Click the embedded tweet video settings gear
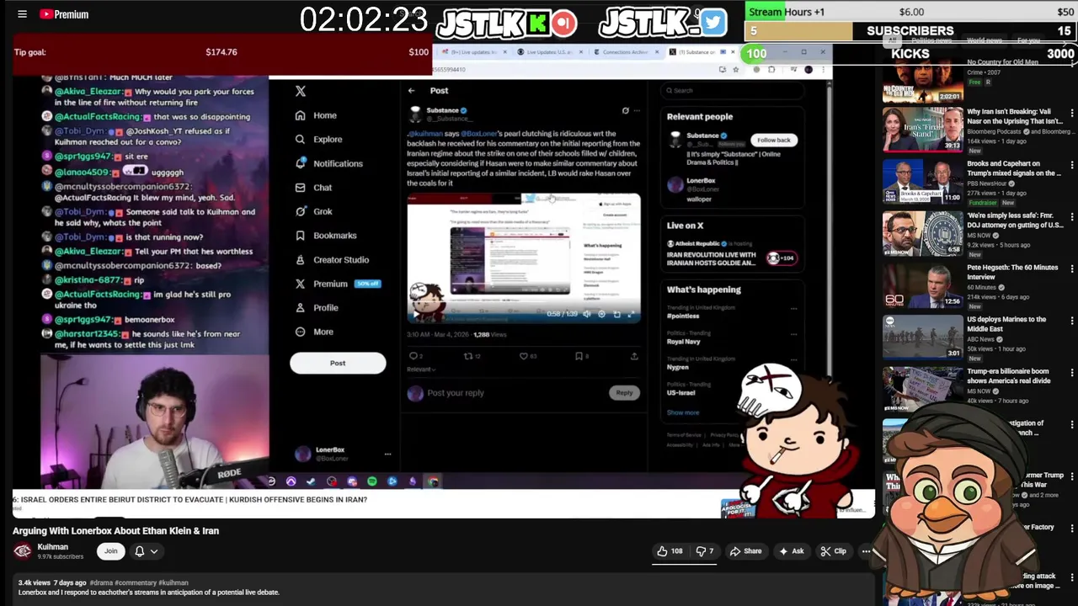This screenshot has width=1078, height=606. coord(601,314)
